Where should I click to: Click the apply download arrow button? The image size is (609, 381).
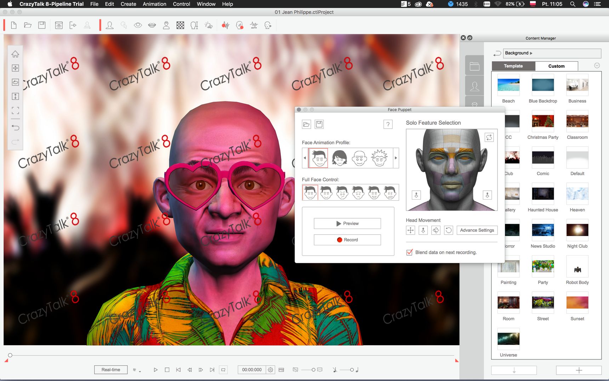pos(514,370)
